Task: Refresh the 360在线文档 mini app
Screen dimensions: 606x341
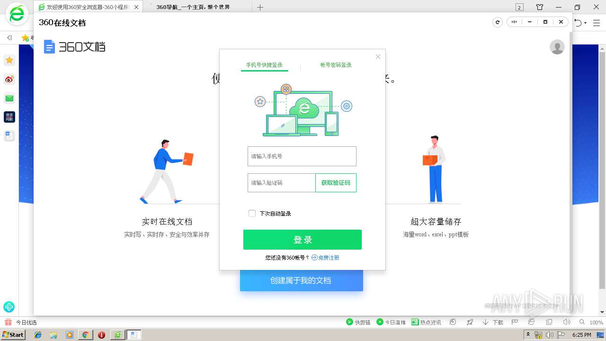Action: (497, 22)
